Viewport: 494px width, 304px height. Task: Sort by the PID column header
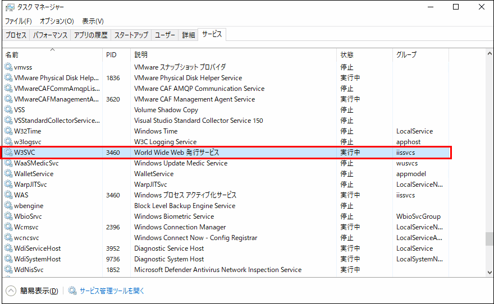pyautogui.click(x=117, y=55)
